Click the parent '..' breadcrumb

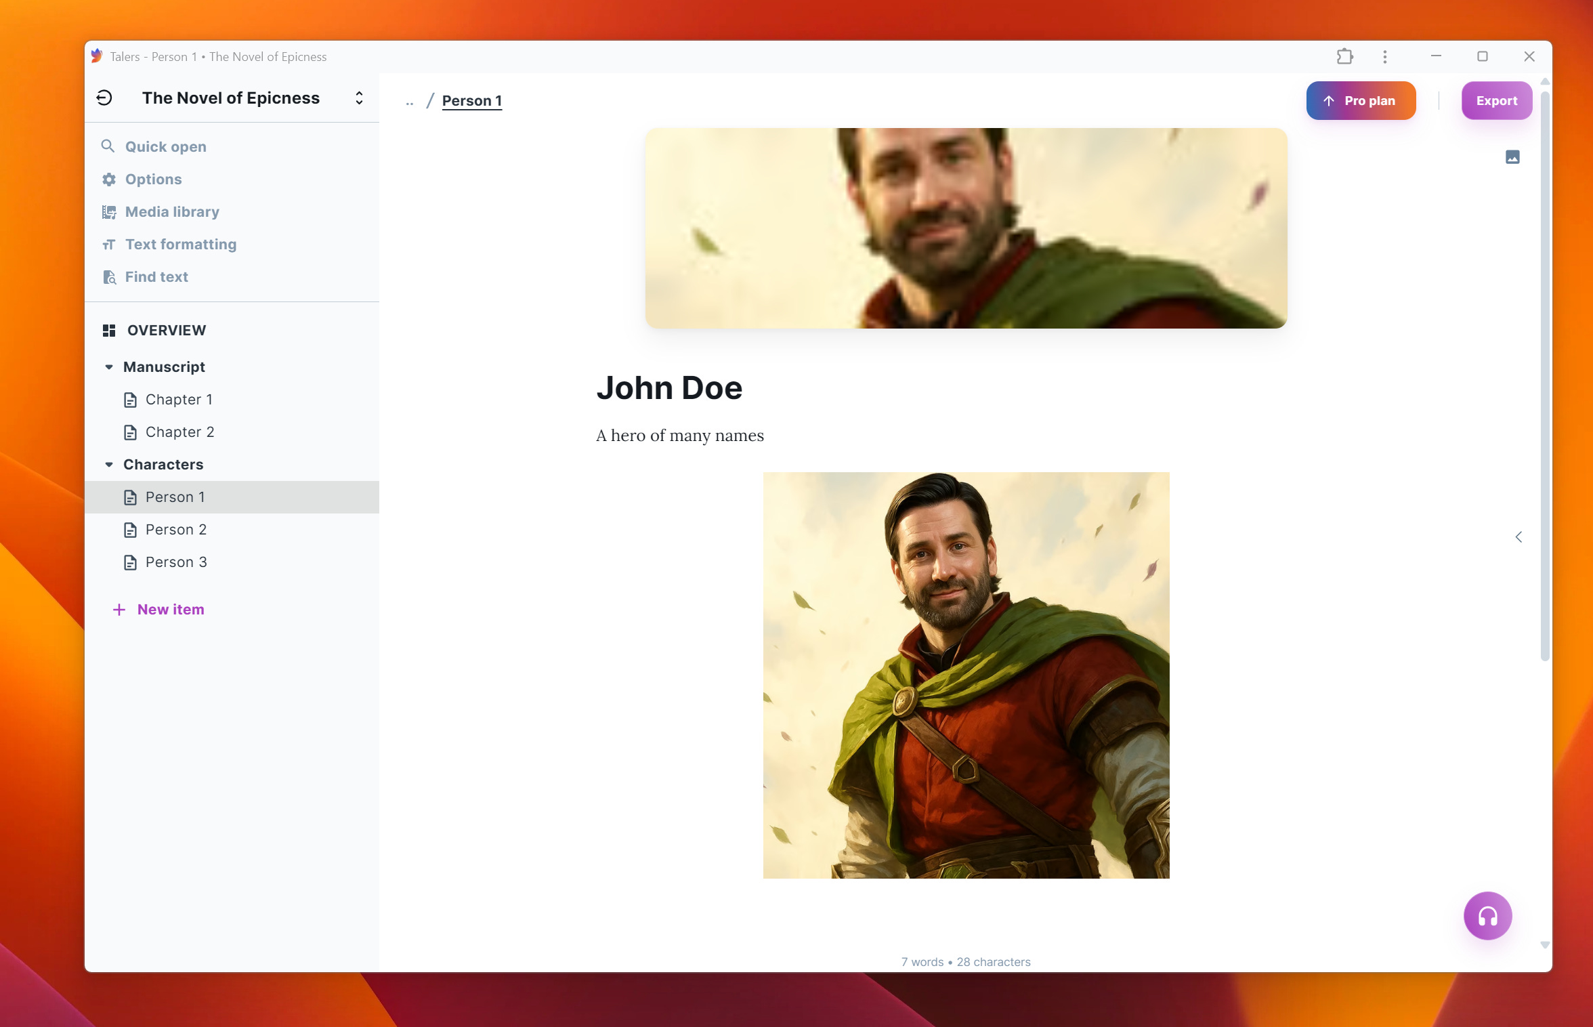point(409,102)
